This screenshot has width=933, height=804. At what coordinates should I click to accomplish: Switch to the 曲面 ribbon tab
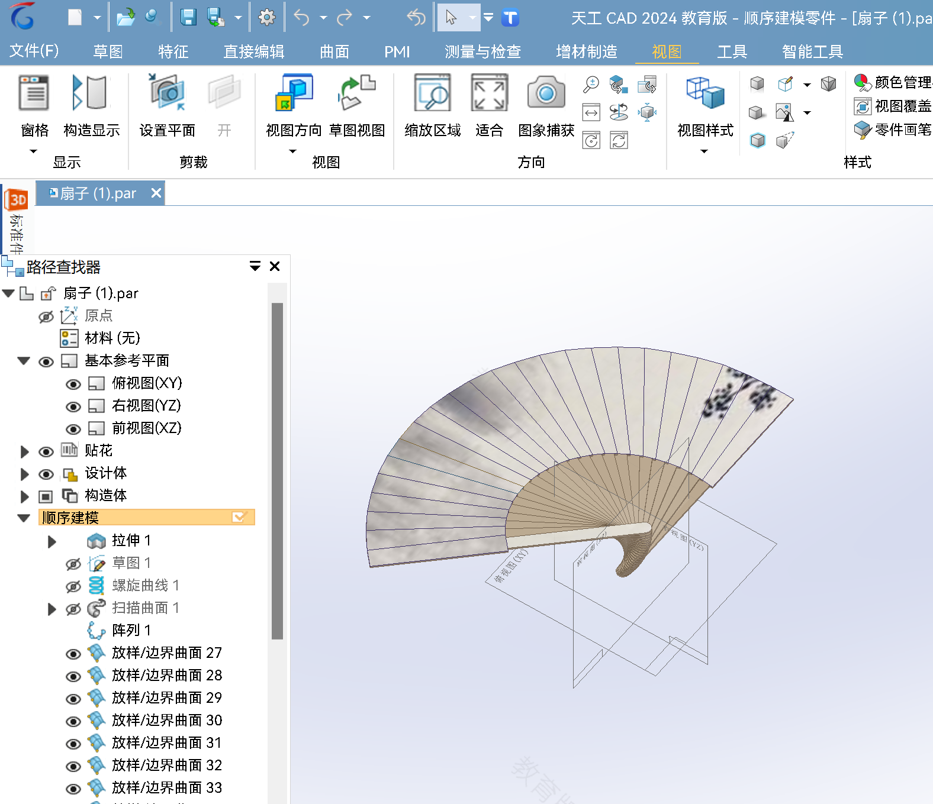(334, 51)
